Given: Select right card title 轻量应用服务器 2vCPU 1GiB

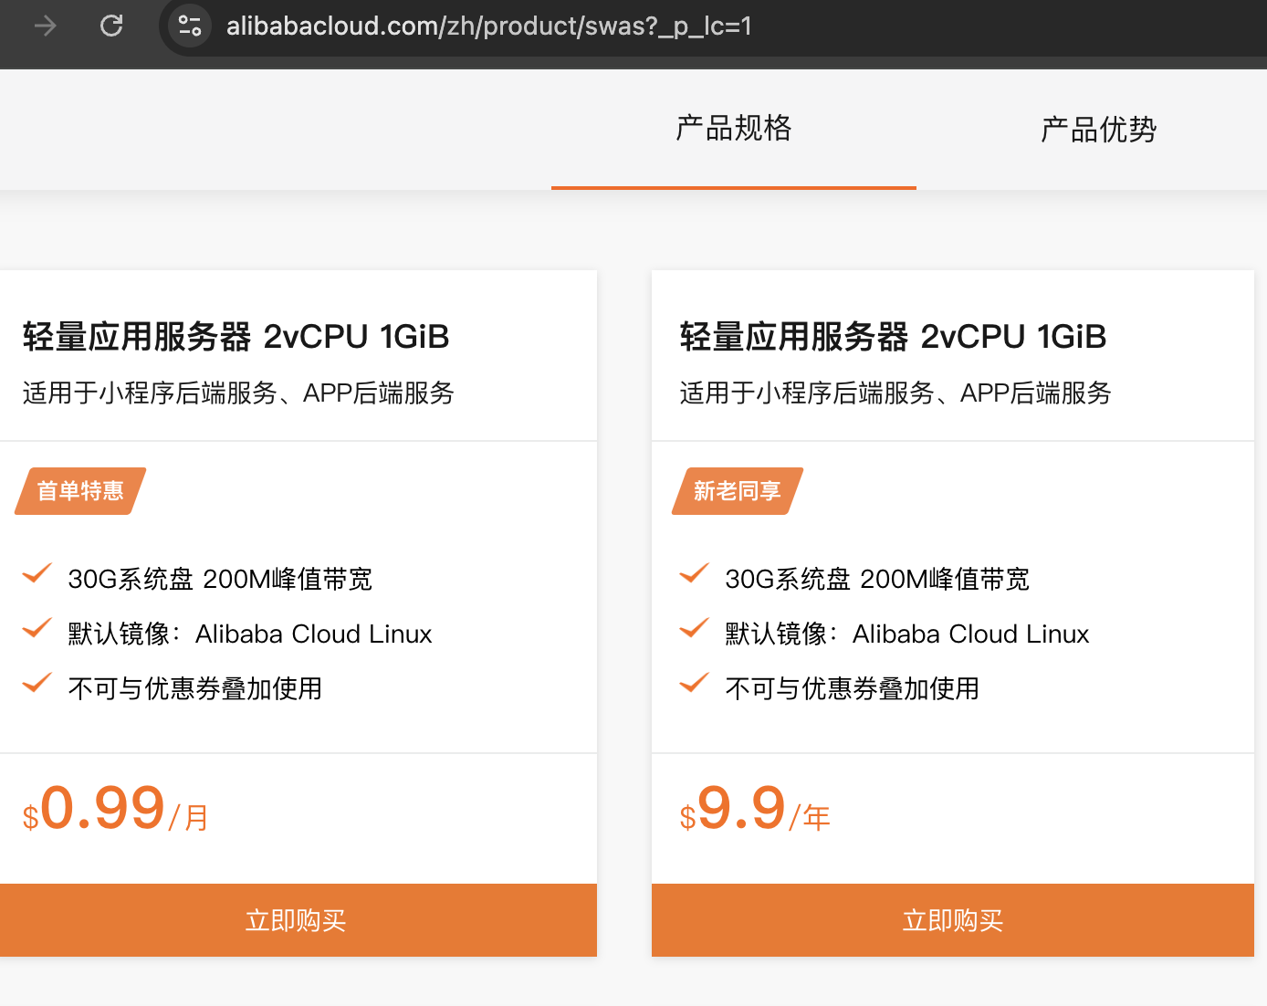Looking at the screenshot, I should click(x=894, y=337).
